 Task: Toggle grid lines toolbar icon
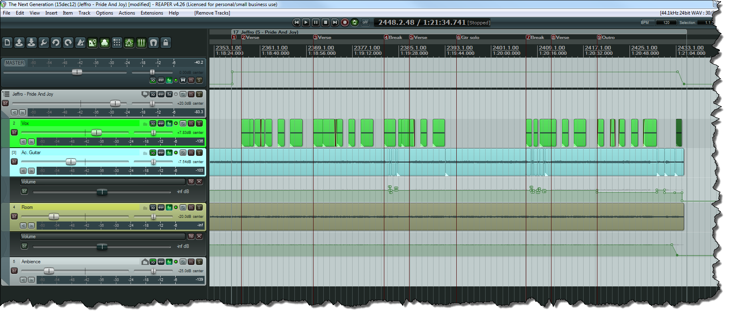pos(141,43)
